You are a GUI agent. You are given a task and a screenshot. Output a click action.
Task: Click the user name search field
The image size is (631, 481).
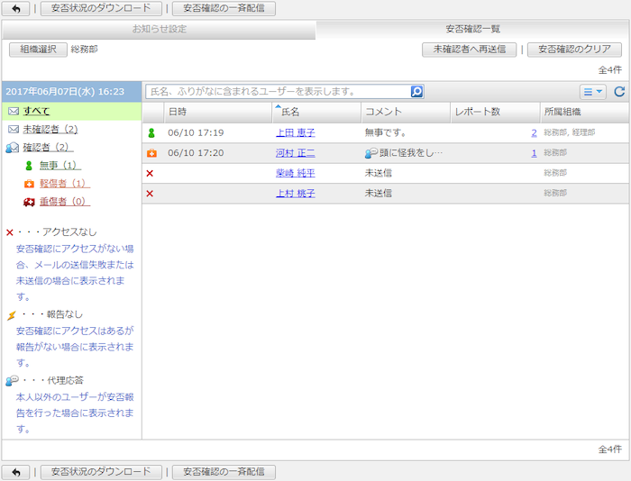click(278, 91)
